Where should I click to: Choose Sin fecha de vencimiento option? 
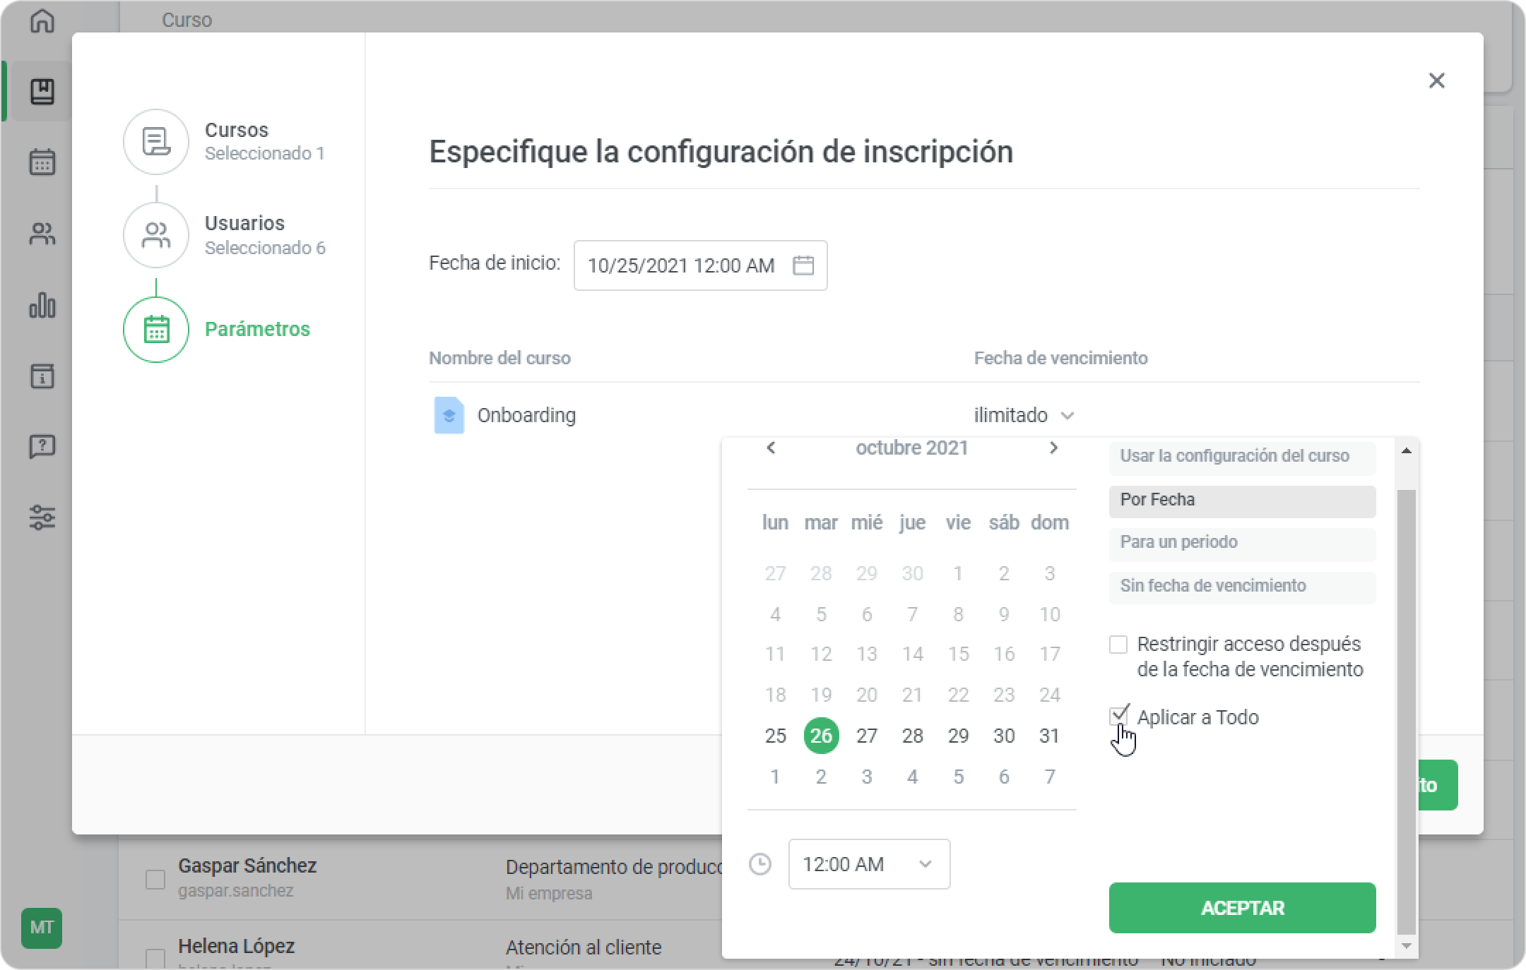1241,586
